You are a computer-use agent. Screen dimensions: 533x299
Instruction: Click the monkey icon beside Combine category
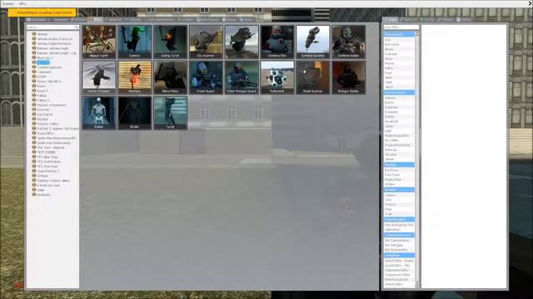coord(34,62)
